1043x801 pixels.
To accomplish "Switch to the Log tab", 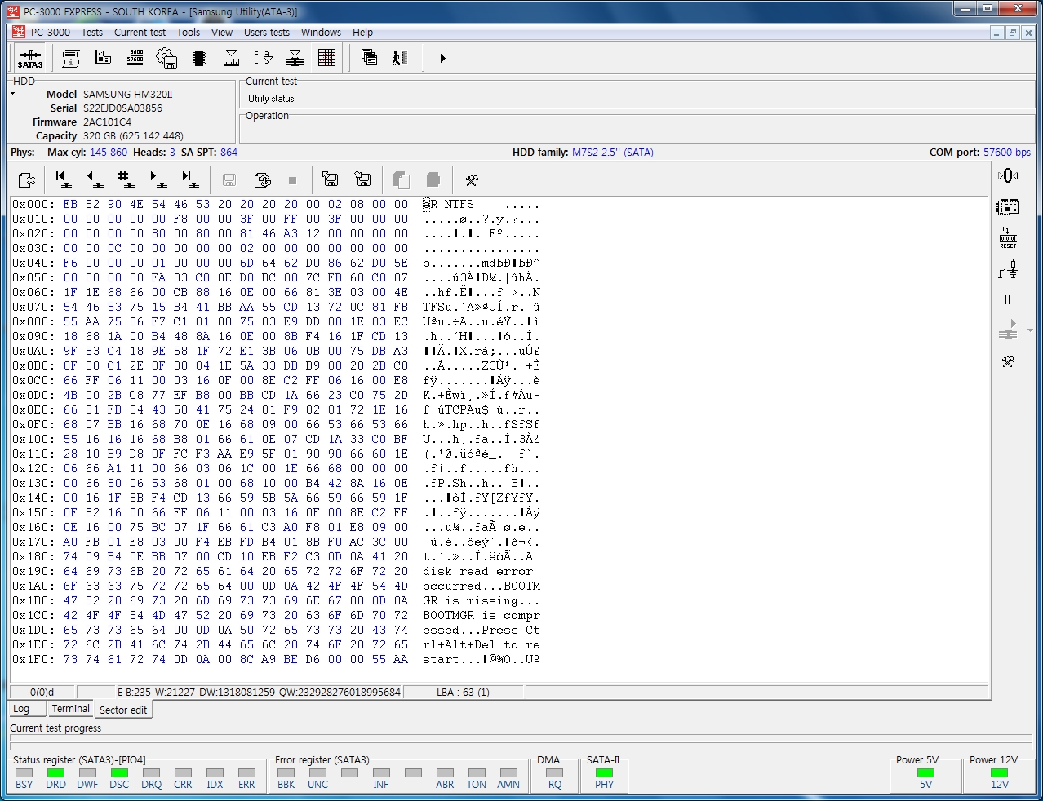I will [21, 709].
